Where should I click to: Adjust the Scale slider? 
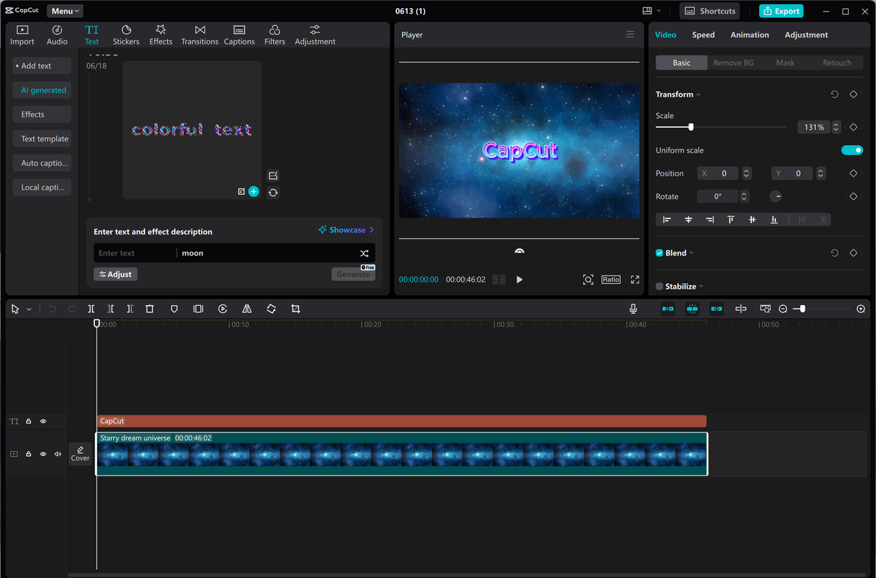[691, 127]
